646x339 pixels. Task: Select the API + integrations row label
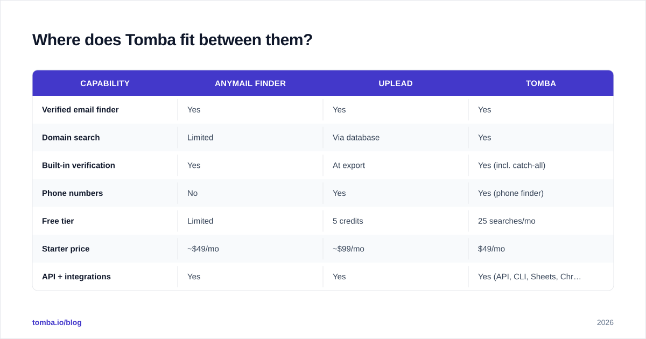(x=76, y=277)
